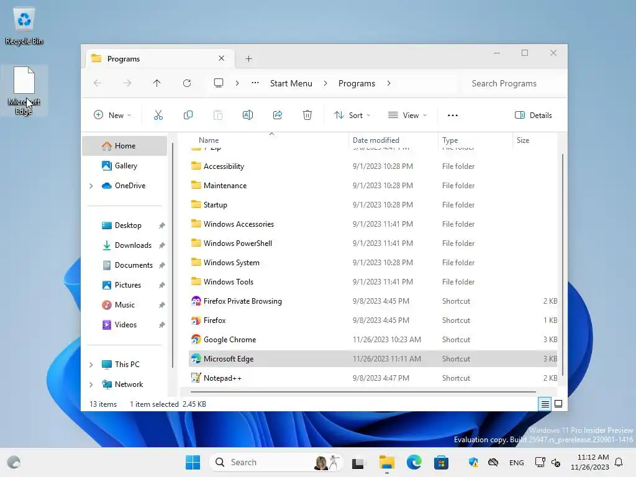Select Home in navigation pane
Viewport: 636px width, 477px height.
point(124,145)
